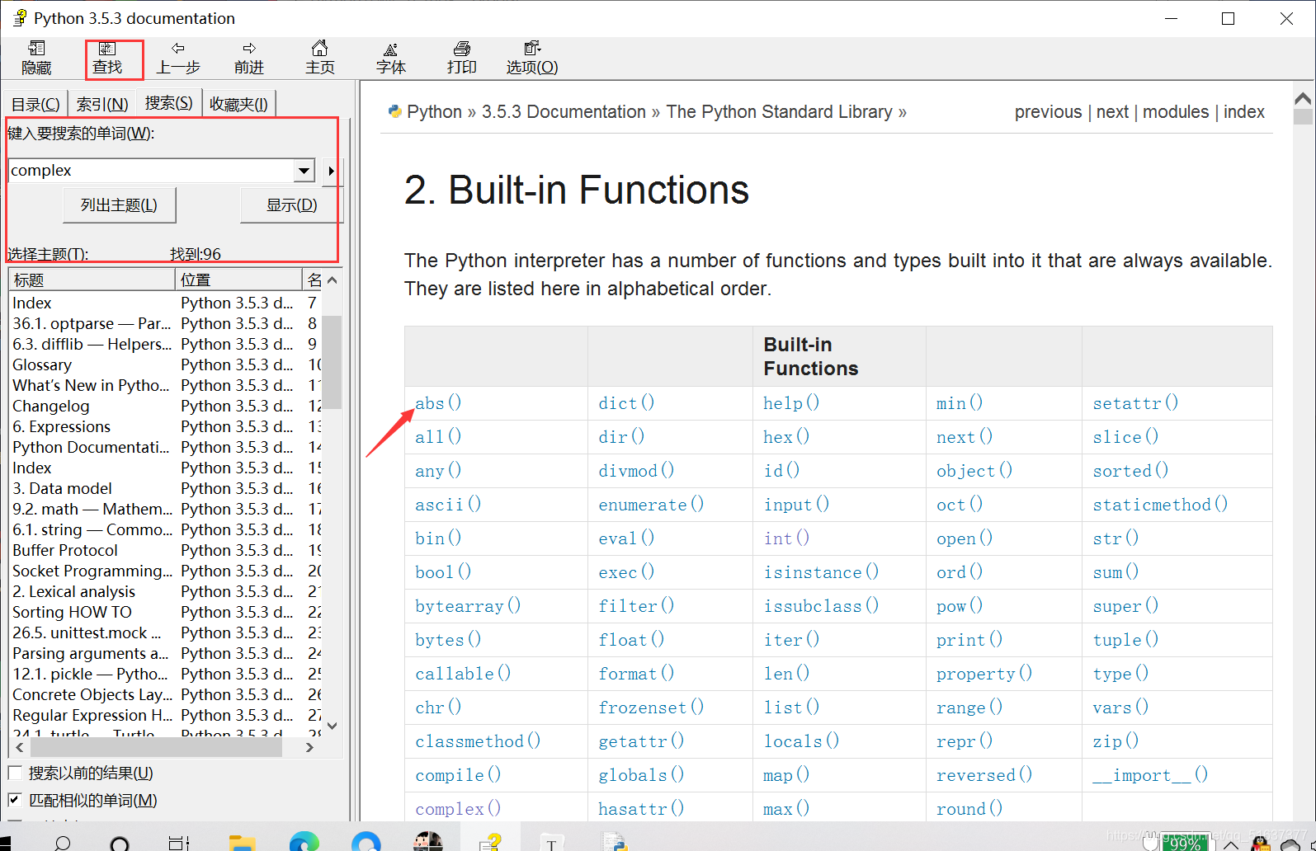The width and height of the screenshot is (1316, 851).
Task: Select 'Sorting HOW TO' search result
Action: coord(72,612)
